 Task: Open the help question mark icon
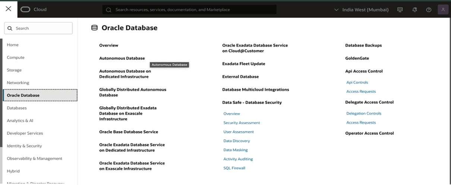[x=429, y=10]
